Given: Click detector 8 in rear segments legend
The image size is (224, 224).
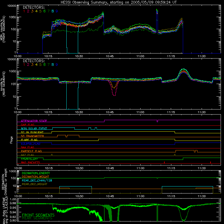Looking at the screenshot, I should click(x=53, y=65).
